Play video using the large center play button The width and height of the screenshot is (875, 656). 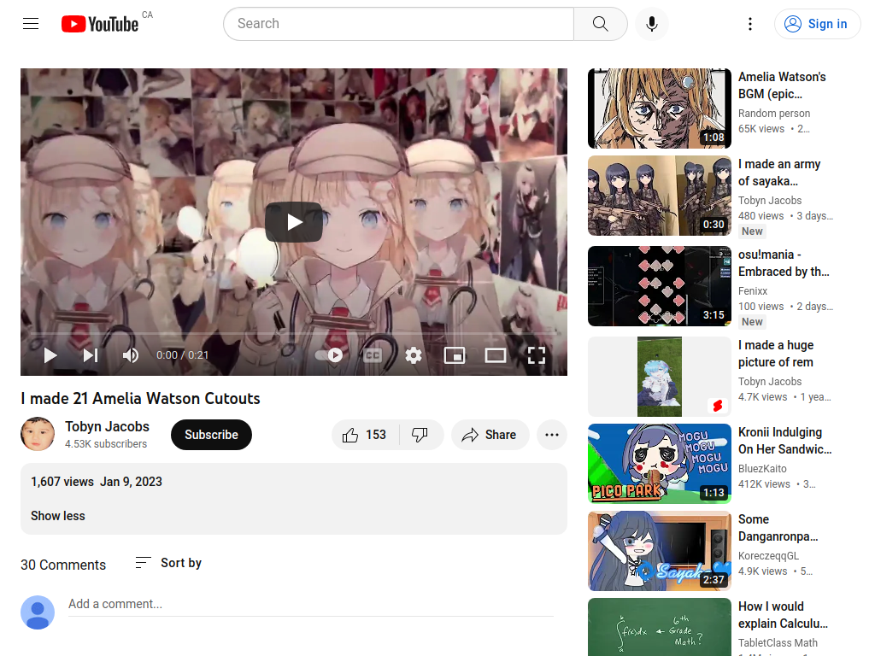click(294, 222)
